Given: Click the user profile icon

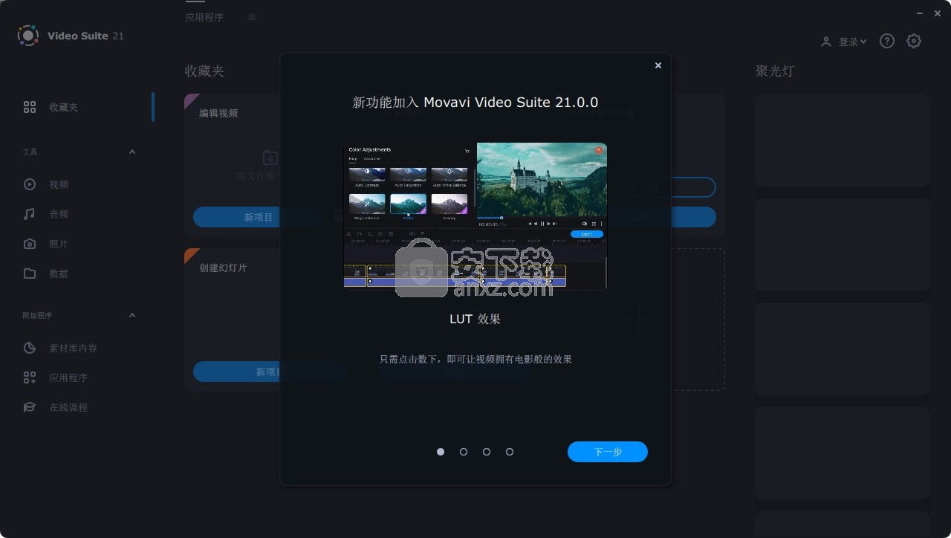Looking at the screenshot, I should (x=826, y=42).
